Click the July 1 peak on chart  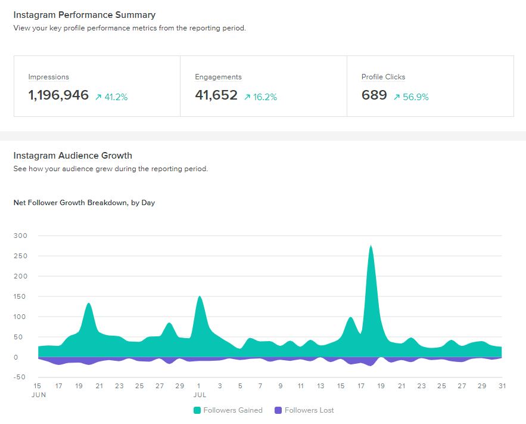coord(200,297)
